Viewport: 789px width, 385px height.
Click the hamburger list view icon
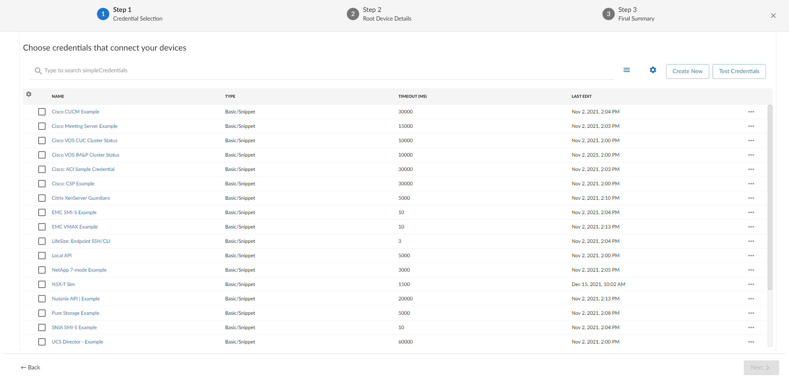[x=626, y=70]
